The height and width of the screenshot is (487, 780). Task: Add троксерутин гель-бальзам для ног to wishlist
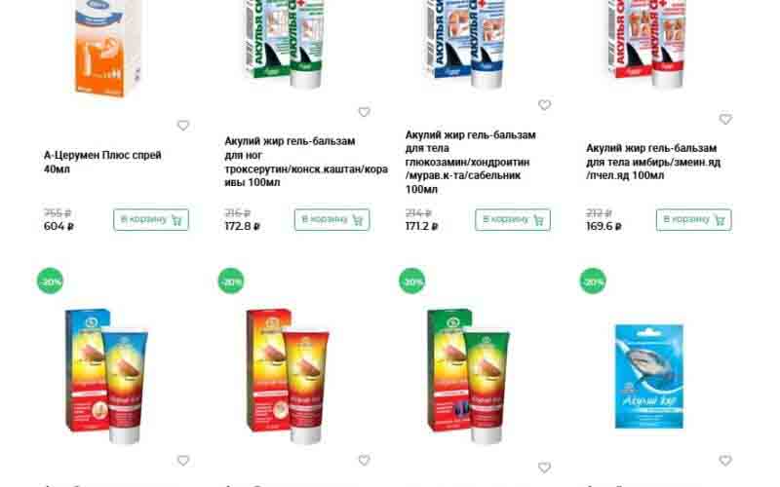pyautogui.click(x=364, y=112)
